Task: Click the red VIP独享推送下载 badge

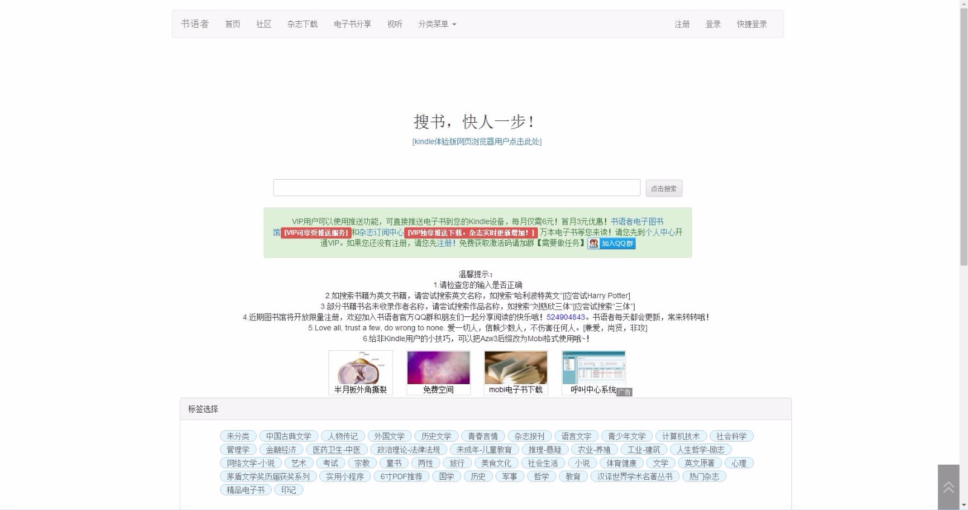Action: [x=471, y=233]
